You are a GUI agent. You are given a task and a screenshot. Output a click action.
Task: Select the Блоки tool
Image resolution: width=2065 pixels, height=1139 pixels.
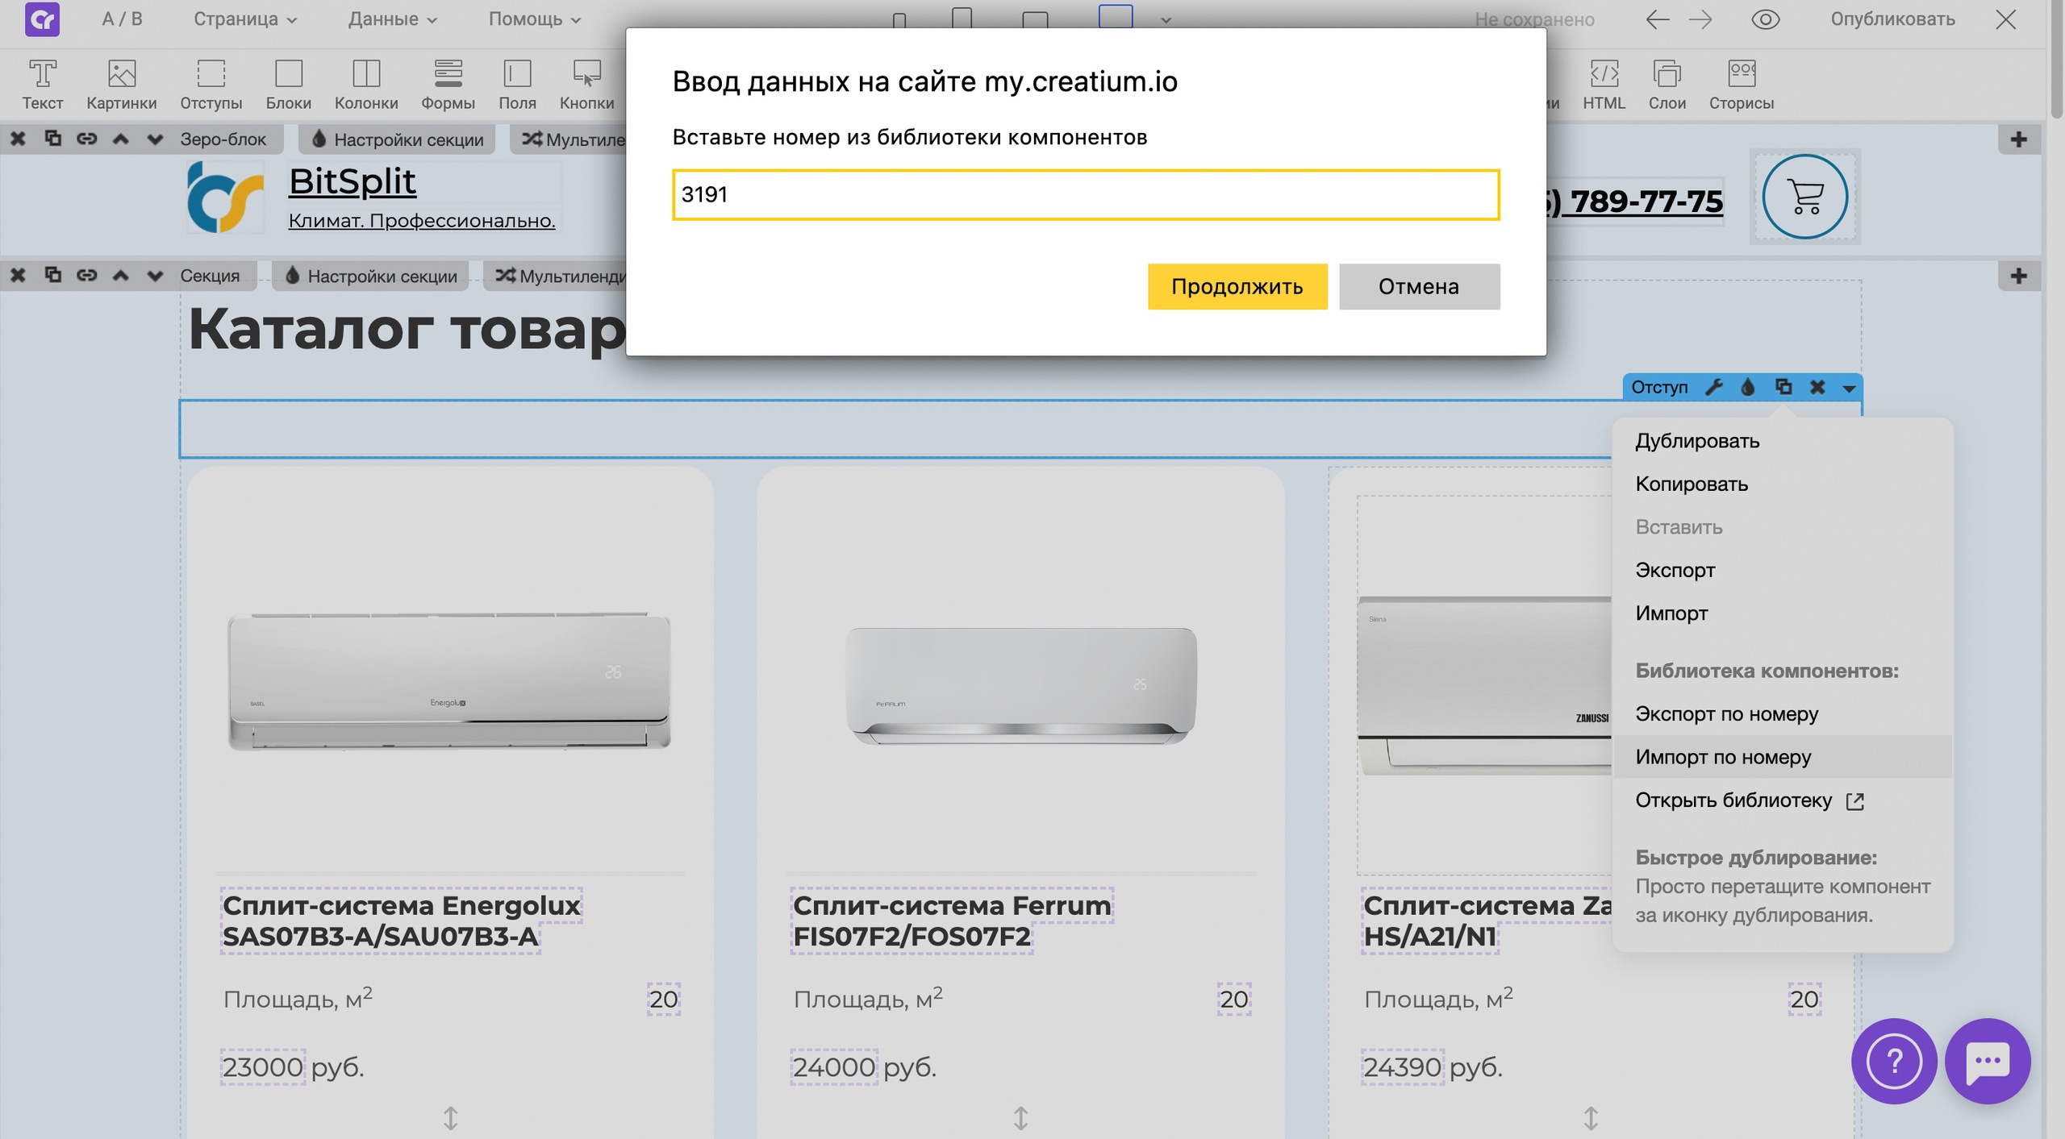click(289, 85)
